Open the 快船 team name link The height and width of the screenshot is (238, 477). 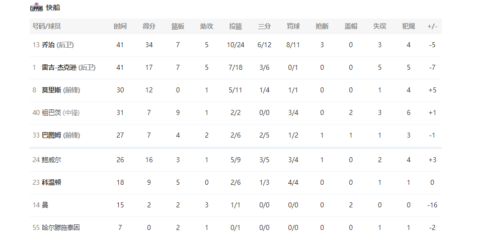[x=53, y=8]
